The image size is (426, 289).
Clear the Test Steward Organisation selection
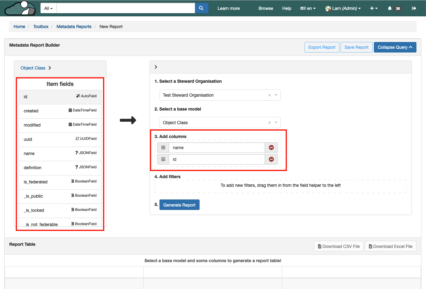(x=269, y=95)
